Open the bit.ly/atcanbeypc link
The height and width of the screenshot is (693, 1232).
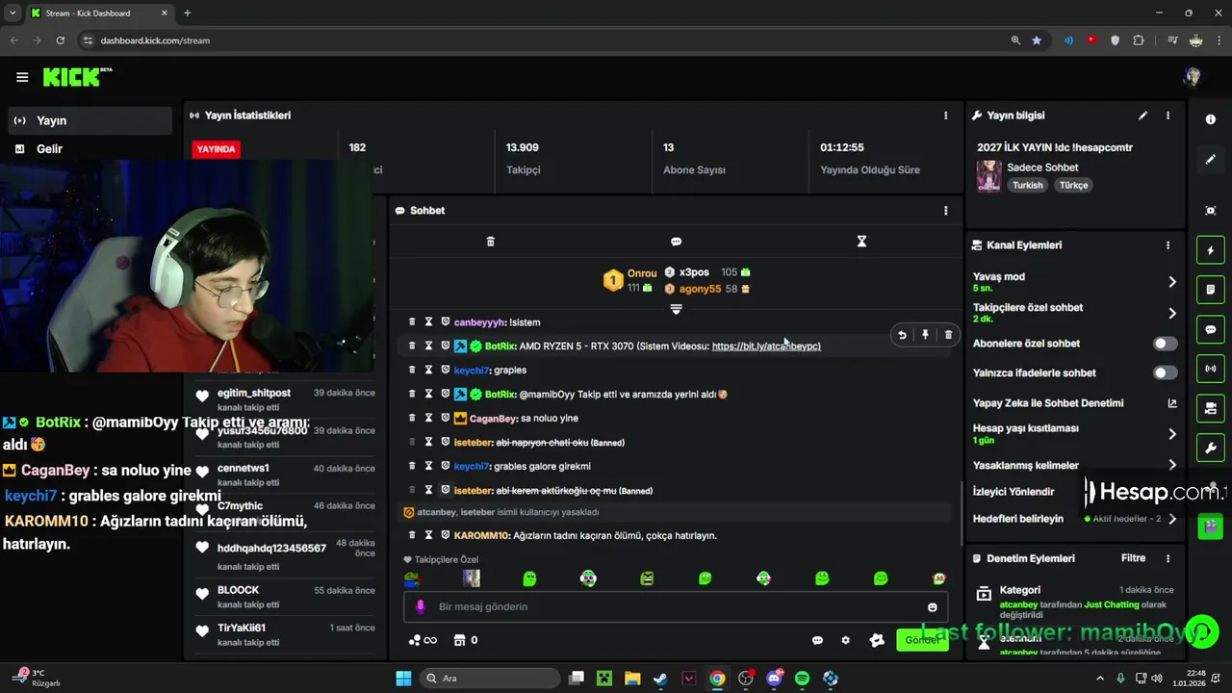click(766, 346)
